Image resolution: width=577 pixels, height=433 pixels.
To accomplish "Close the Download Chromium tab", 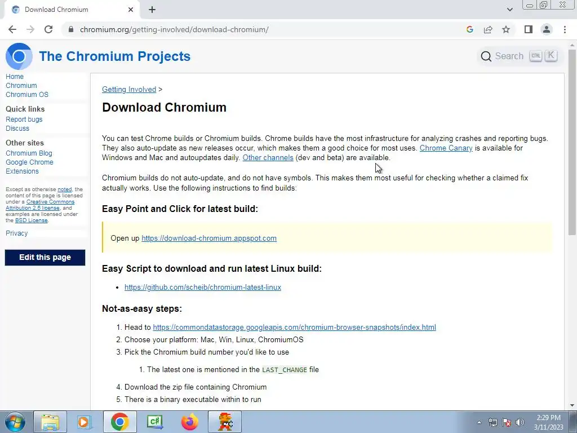I will pyautogui.click(x=131, y=10).
